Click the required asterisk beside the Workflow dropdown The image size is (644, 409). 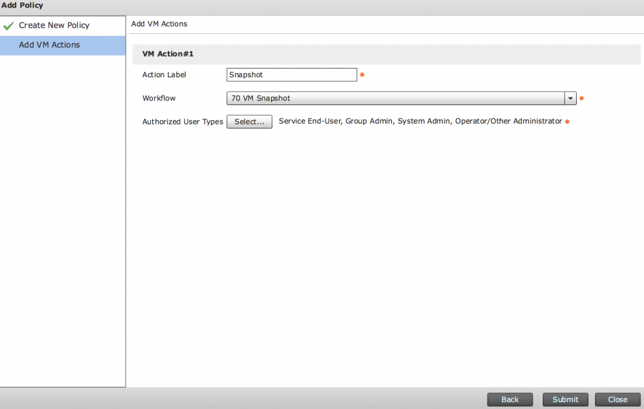click(x=581, y=98)
